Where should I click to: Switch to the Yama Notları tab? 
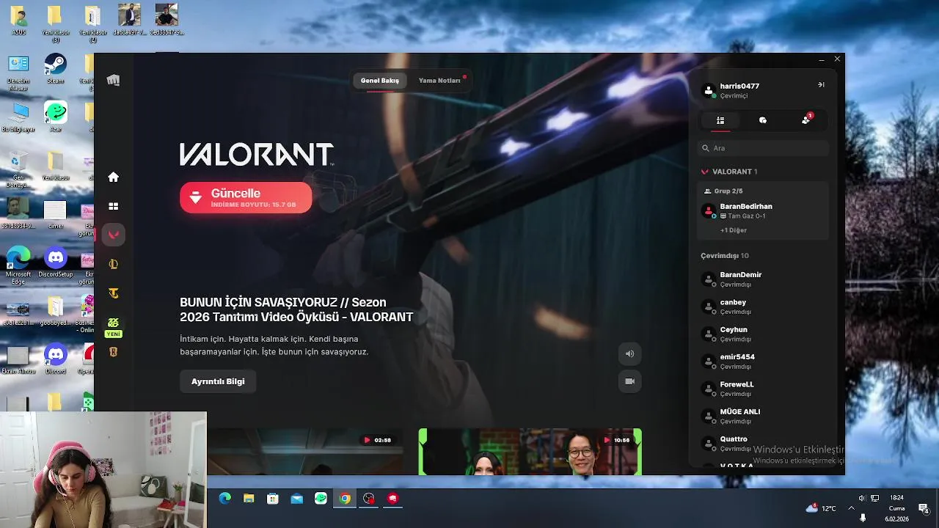(439, 81)
